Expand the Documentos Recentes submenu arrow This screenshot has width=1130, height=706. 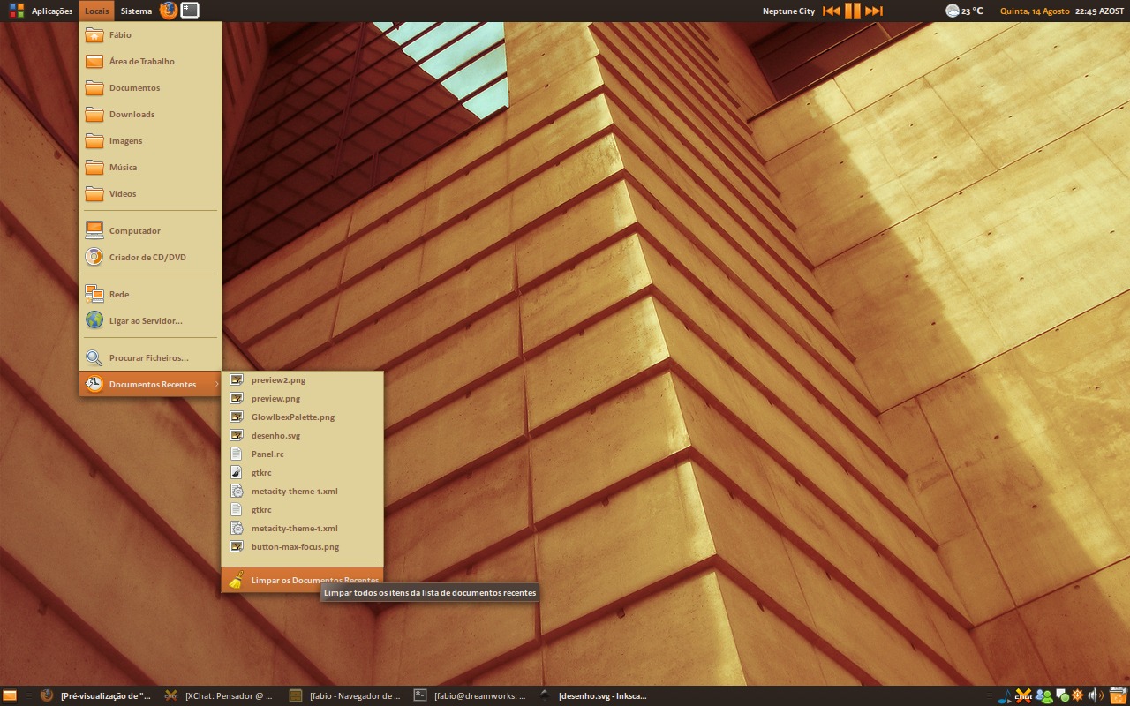[x=216, y=385]
